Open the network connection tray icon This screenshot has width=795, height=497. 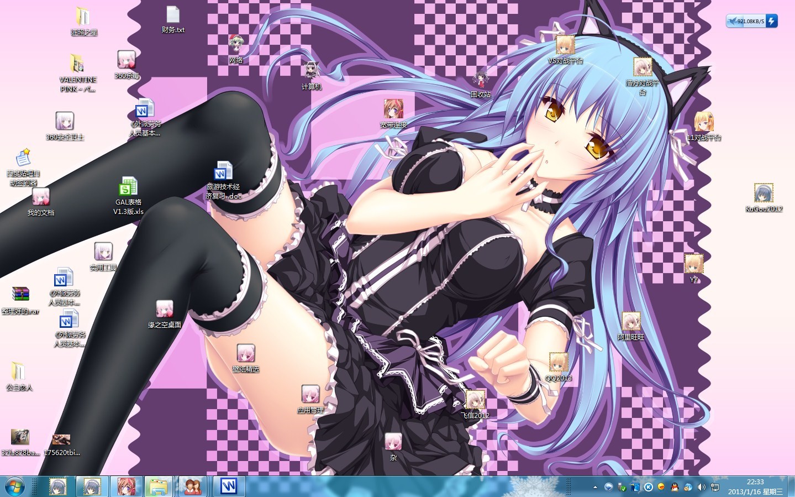point(715,487)
